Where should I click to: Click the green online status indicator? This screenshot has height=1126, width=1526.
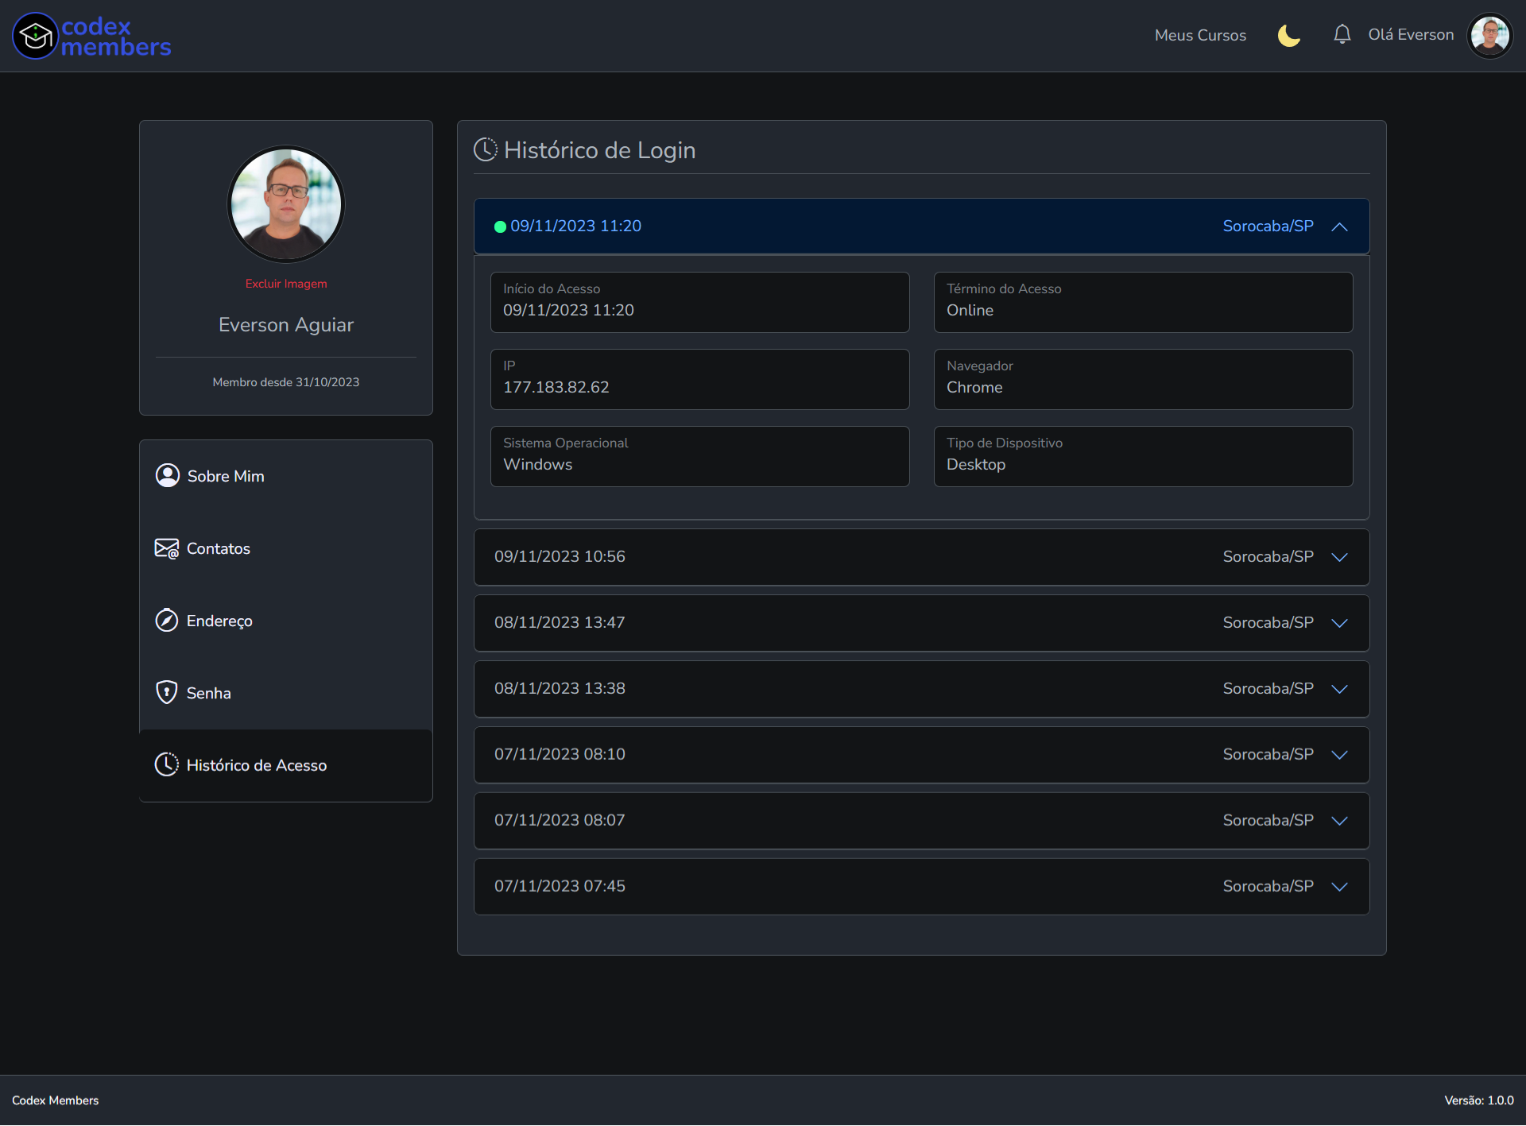pos(499,226)
